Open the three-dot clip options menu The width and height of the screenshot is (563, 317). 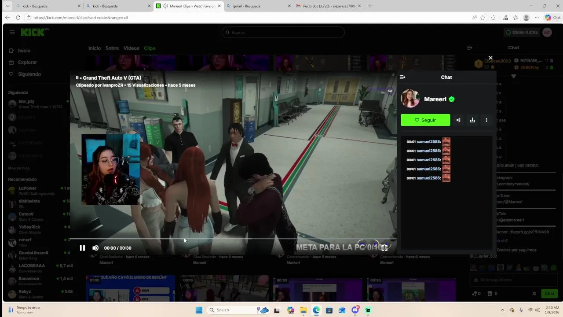(486, 120)
